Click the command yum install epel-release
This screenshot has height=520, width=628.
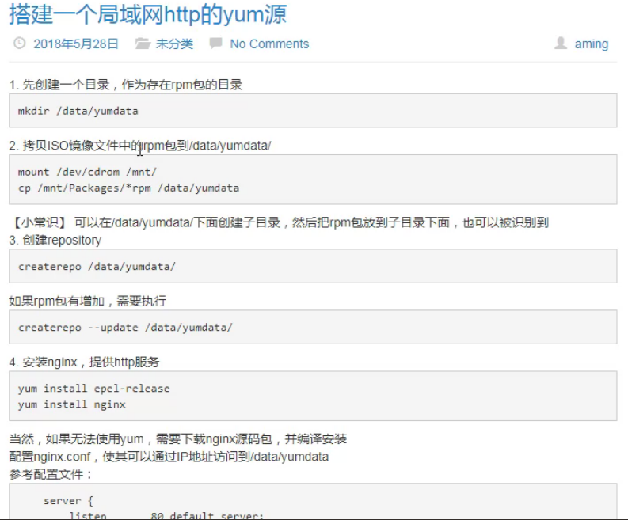pos(93,389)
